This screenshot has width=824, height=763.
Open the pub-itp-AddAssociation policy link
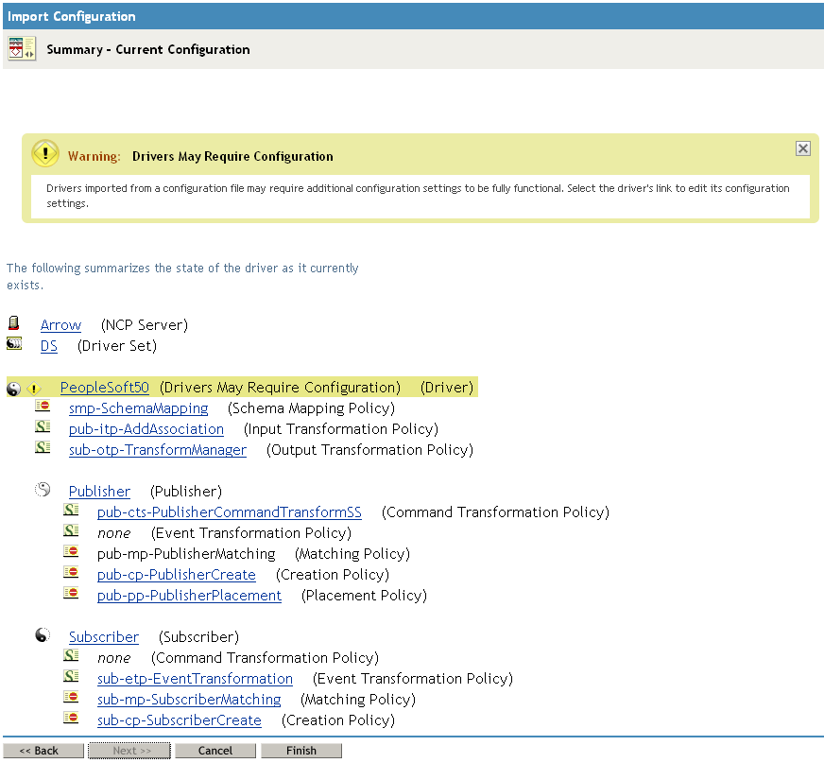[146, 429]
